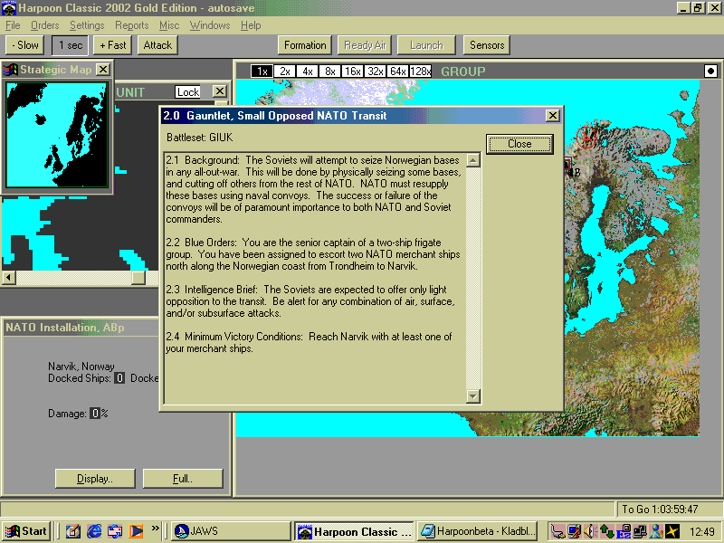Set group map zoom to 4x

(x=307, y=71)
